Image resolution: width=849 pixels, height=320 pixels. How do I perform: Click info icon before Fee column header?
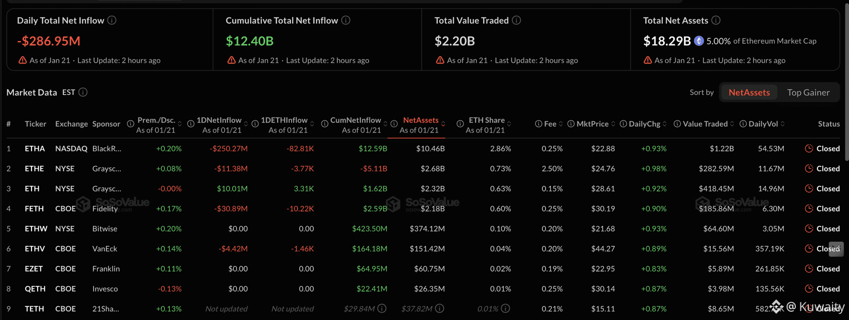pos(538,124)
